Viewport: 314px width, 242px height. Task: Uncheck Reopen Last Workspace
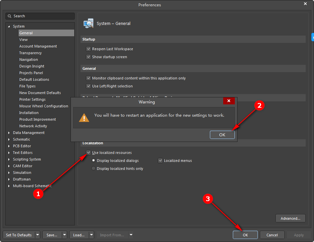pos(88,49)
